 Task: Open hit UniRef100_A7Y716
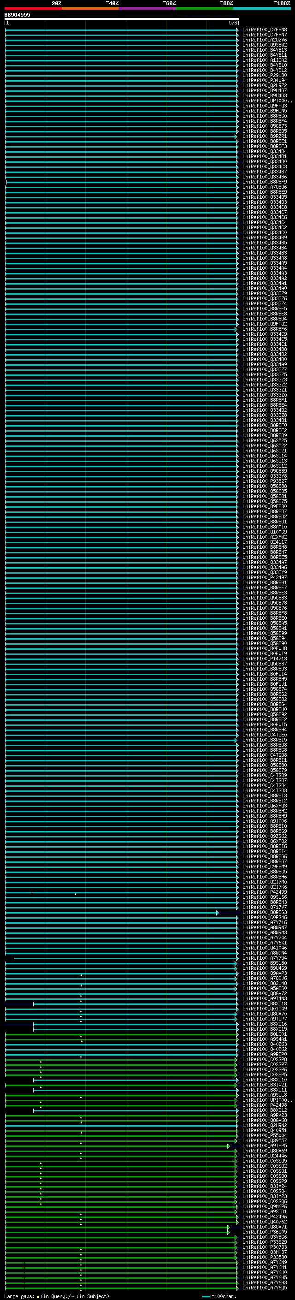(x=265, y=922)
